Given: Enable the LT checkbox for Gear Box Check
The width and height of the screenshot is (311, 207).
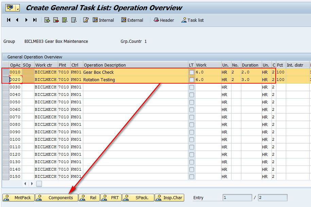Looking at the screenshot, I should click(191, 72).
